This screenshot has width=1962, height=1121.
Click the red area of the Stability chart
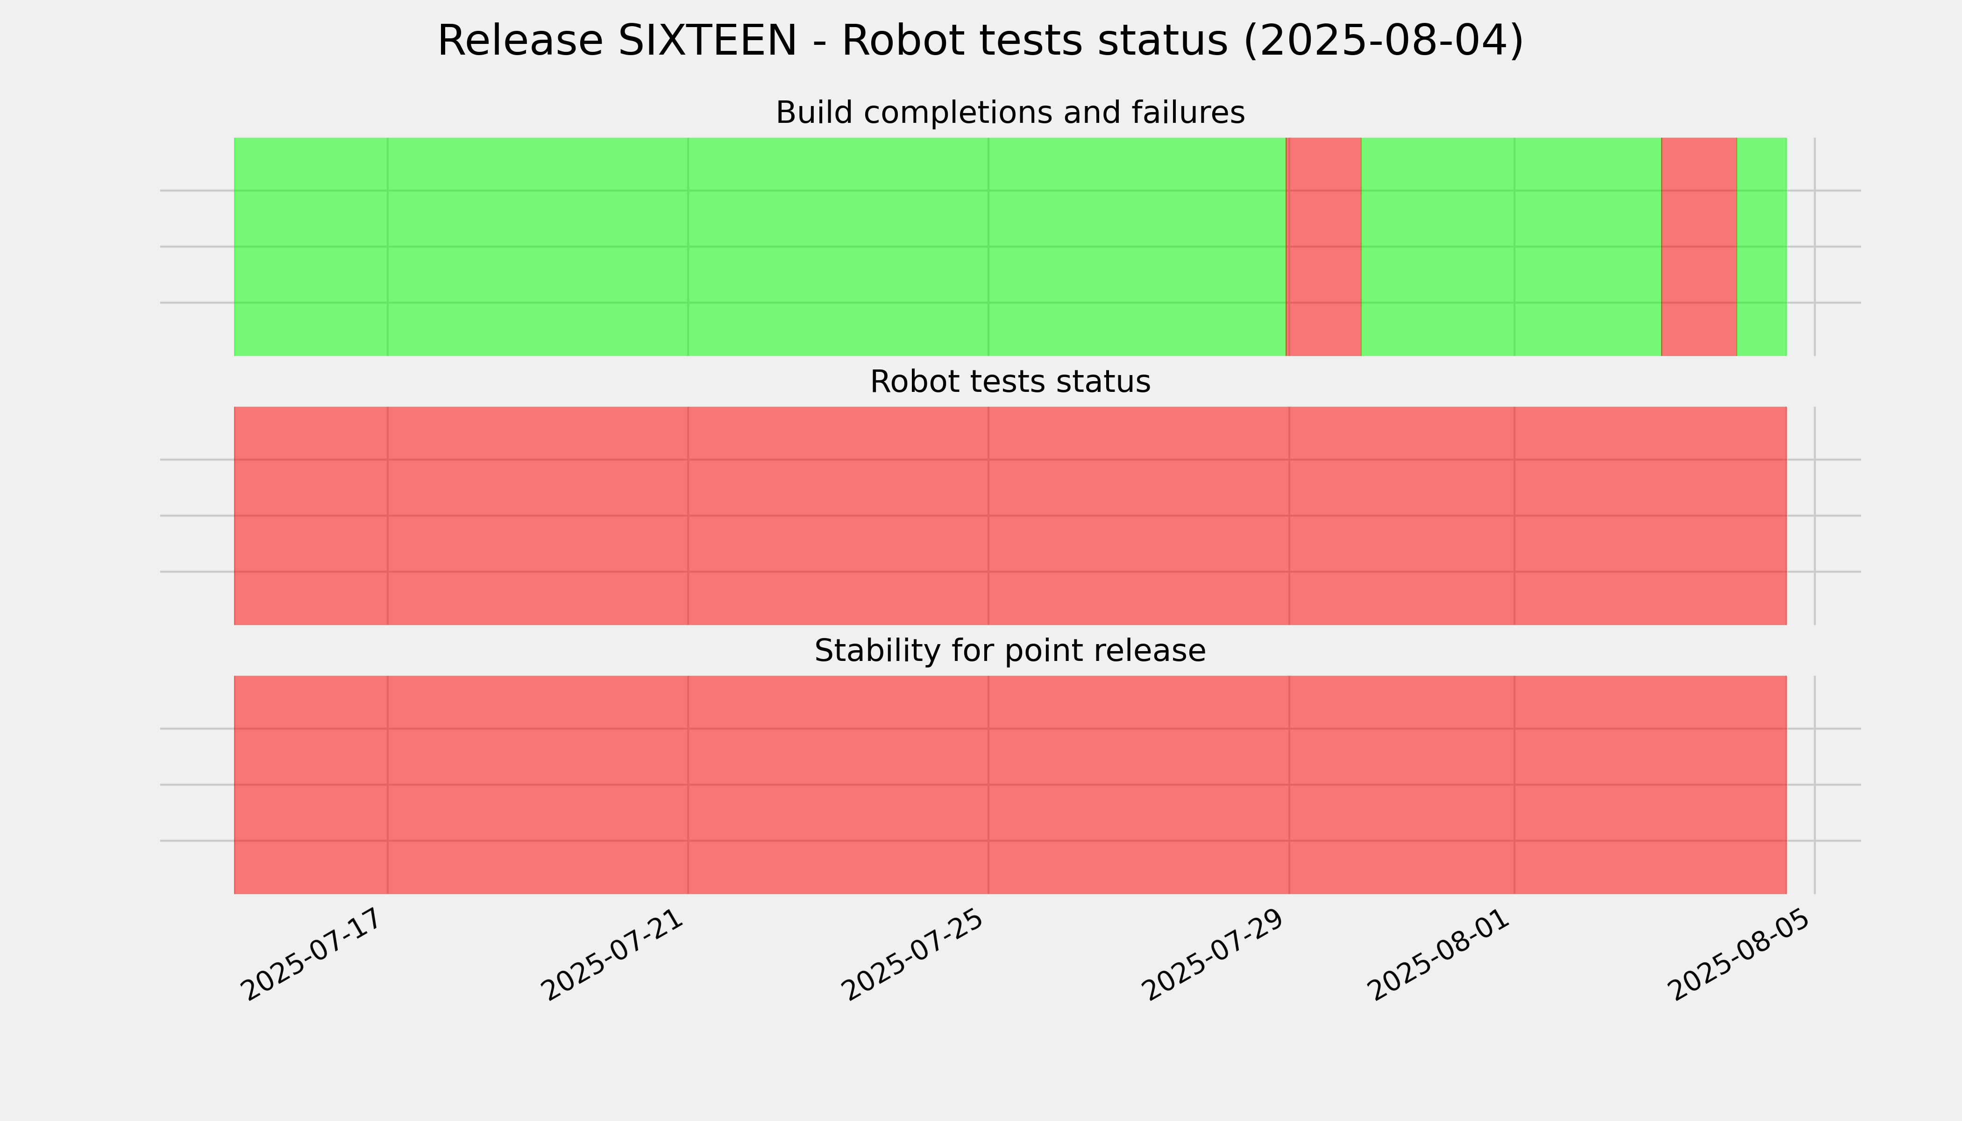(x=1010, y=785)
